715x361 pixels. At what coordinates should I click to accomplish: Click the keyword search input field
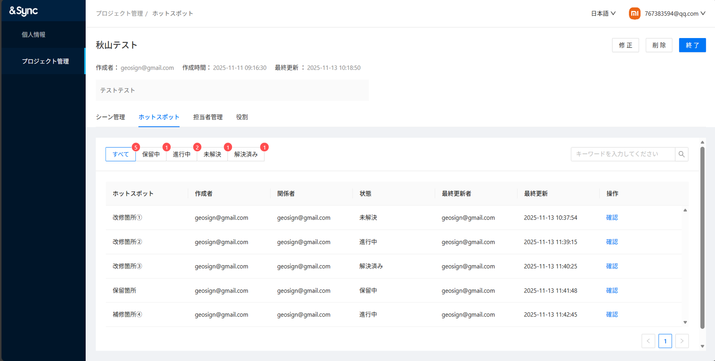pos(623,154)
